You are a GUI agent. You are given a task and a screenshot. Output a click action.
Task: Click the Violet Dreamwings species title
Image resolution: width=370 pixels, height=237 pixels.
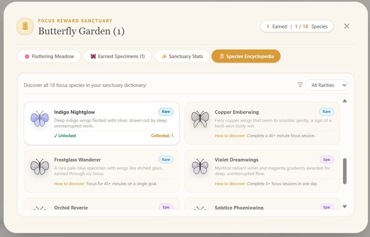pyautogui.click(x=236, y=160)
